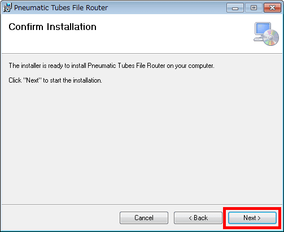This screenshot has height=232, width=284.
Task: Start installation with the Next button
Action: (252, 218)
